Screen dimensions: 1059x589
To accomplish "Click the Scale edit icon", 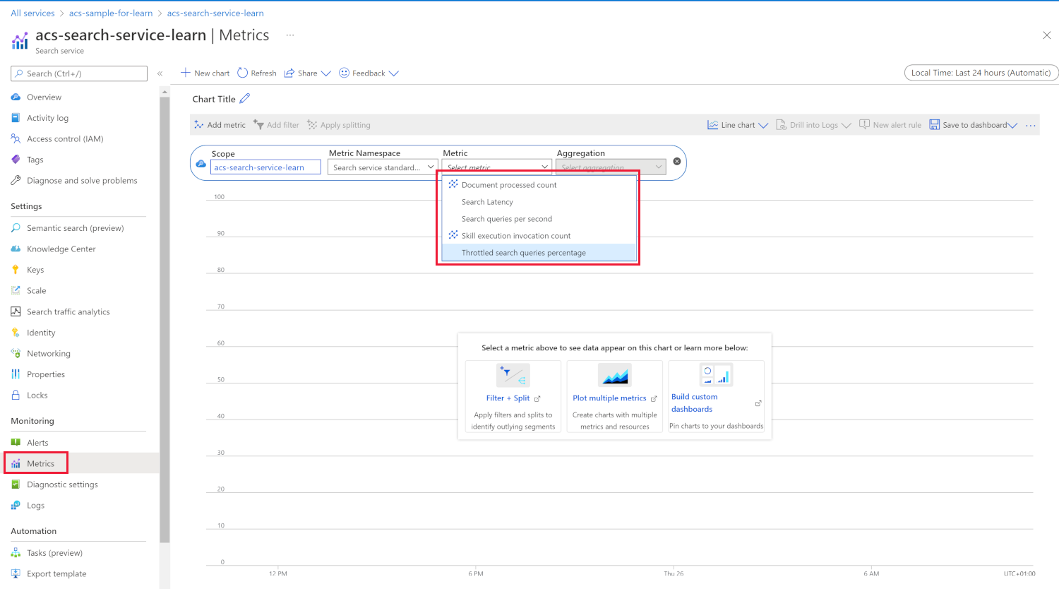I will coord(16,290).
